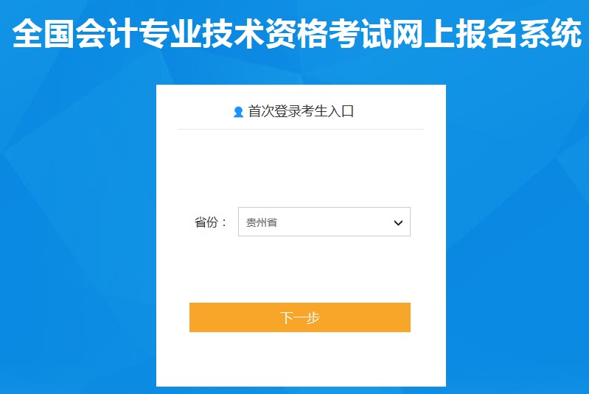
Task: Click the 报名系统 words in the title
Action: click(519, 33)
